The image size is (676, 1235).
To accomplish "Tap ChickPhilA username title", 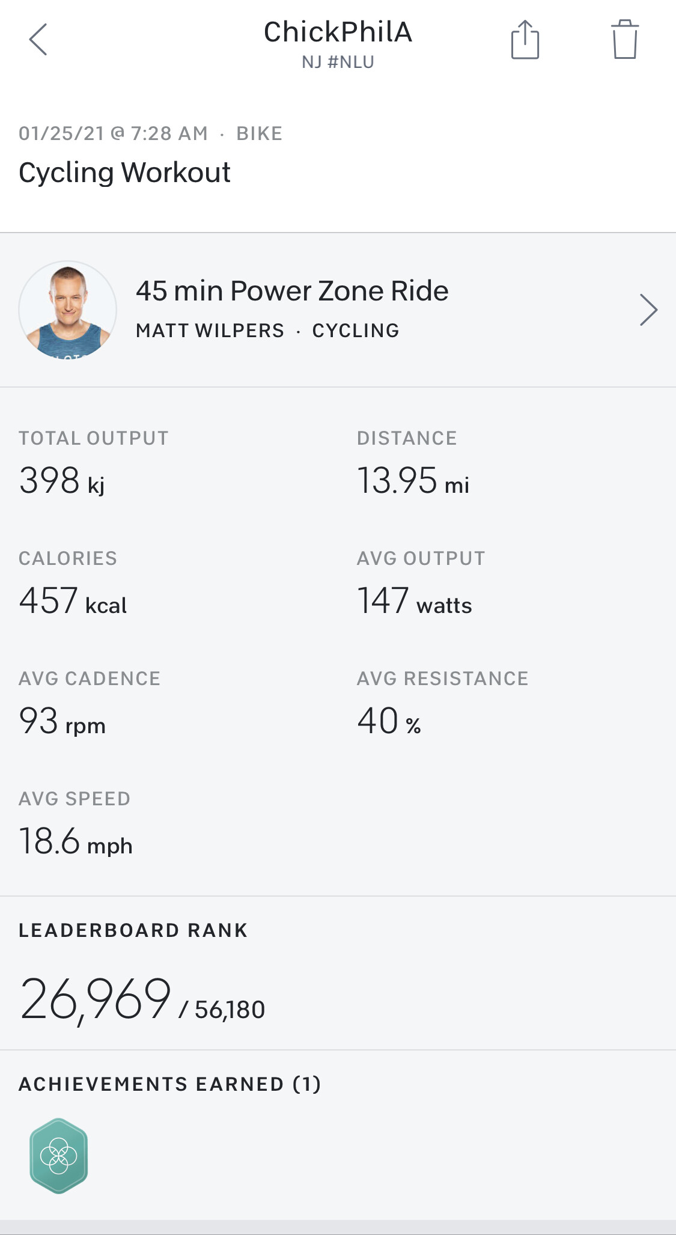I will pyautogui.click(x=338, y=32).
